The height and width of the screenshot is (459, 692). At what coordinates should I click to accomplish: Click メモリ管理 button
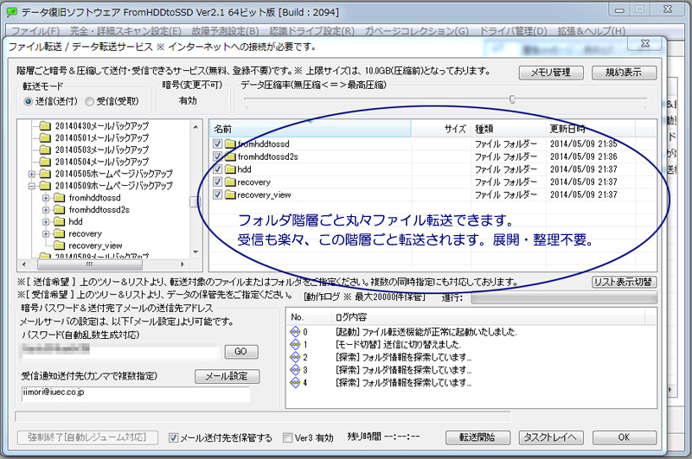(551, 73)
